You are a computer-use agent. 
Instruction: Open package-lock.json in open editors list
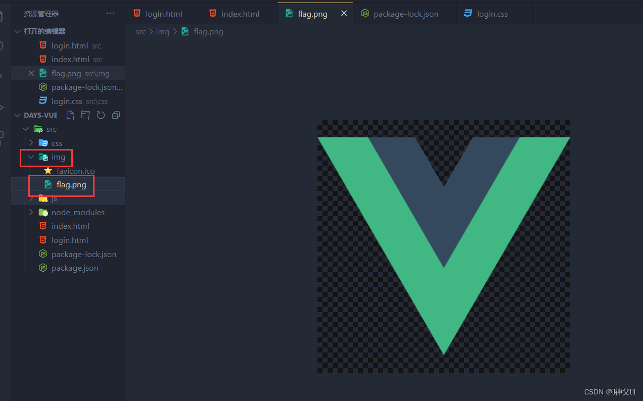[68, 87]
